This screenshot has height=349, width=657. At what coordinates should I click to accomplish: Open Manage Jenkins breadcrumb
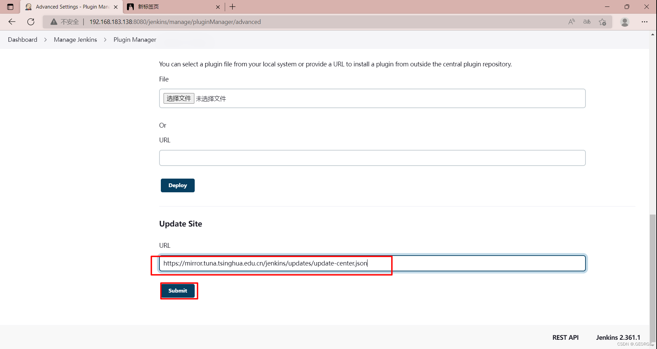[x=75, y=40]
